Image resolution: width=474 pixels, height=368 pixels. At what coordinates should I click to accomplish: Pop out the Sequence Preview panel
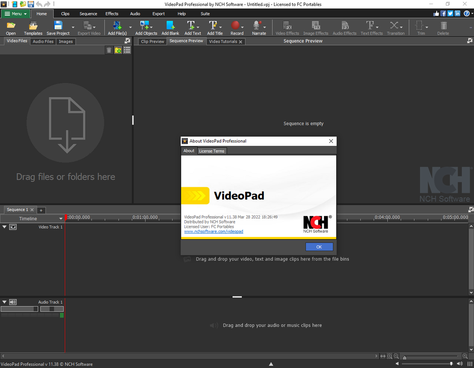click(x=470, y=41)
